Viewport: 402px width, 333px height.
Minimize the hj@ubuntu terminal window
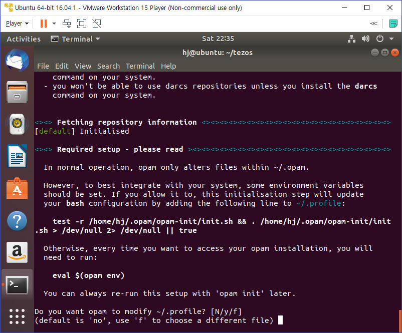pos(375,53)
